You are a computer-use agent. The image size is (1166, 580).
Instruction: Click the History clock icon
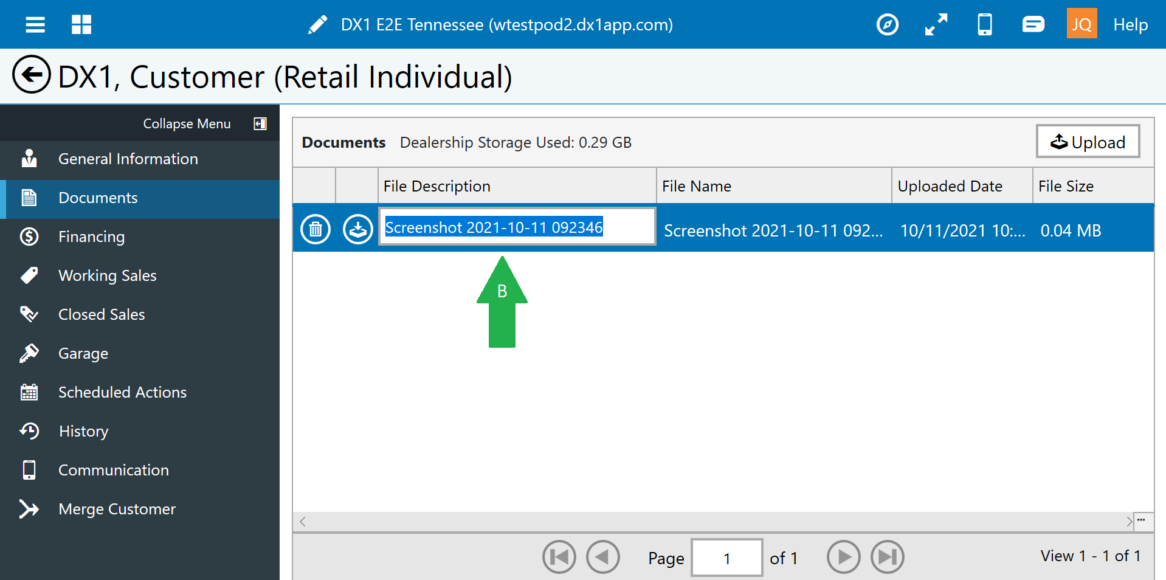click(29, 431)
